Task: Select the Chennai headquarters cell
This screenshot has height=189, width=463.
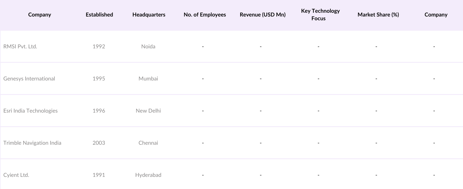Action: pos(148,143)
